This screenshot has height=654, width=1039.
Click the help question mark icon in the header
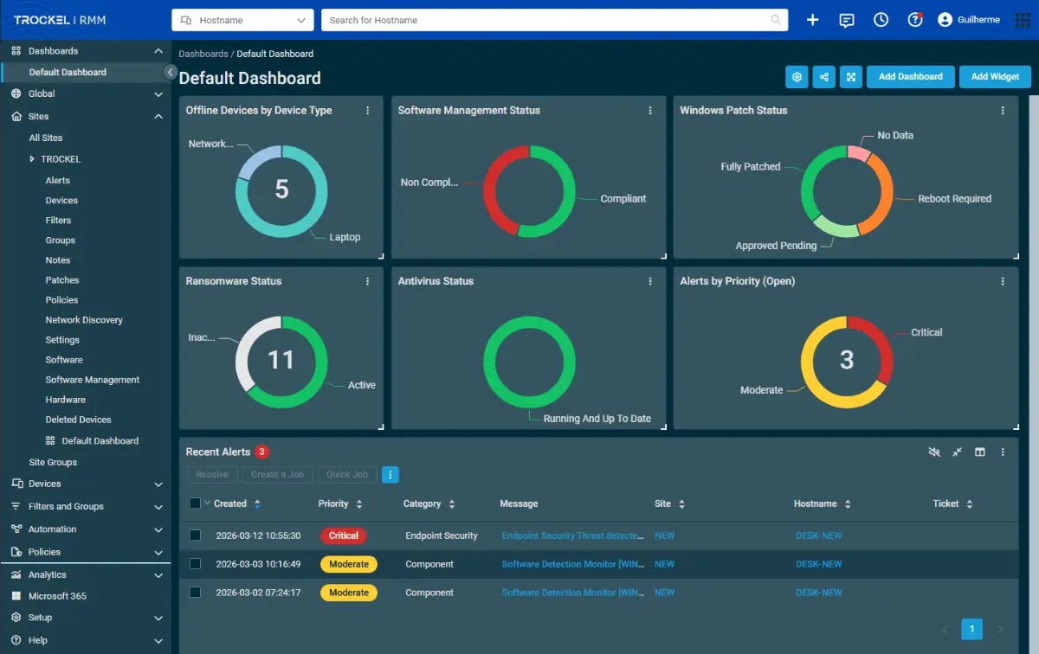915,20
